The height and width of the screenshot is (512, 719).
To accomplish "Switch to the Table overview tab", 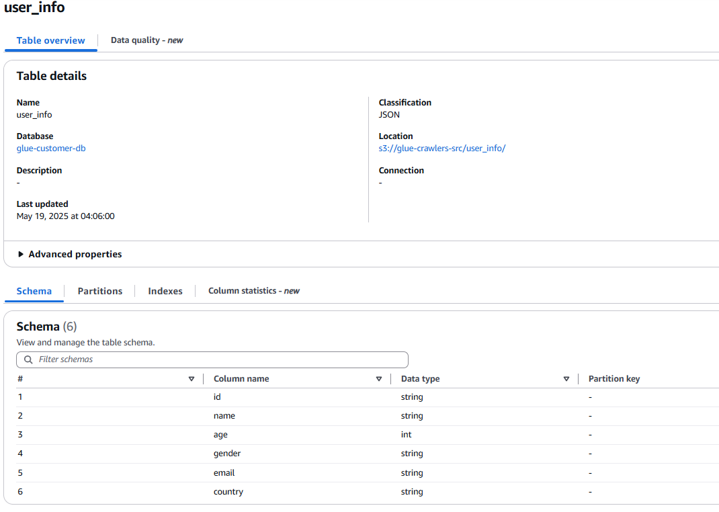I will [x=51, y=40].
